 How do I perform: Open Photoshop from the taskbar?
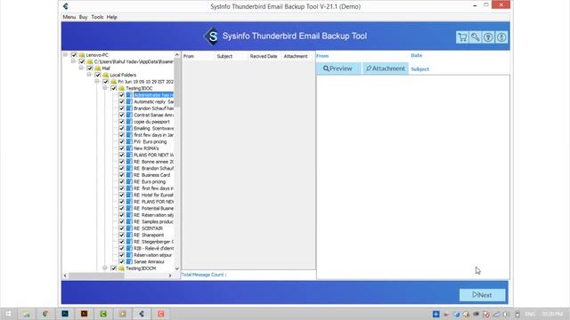click(65, 314)
